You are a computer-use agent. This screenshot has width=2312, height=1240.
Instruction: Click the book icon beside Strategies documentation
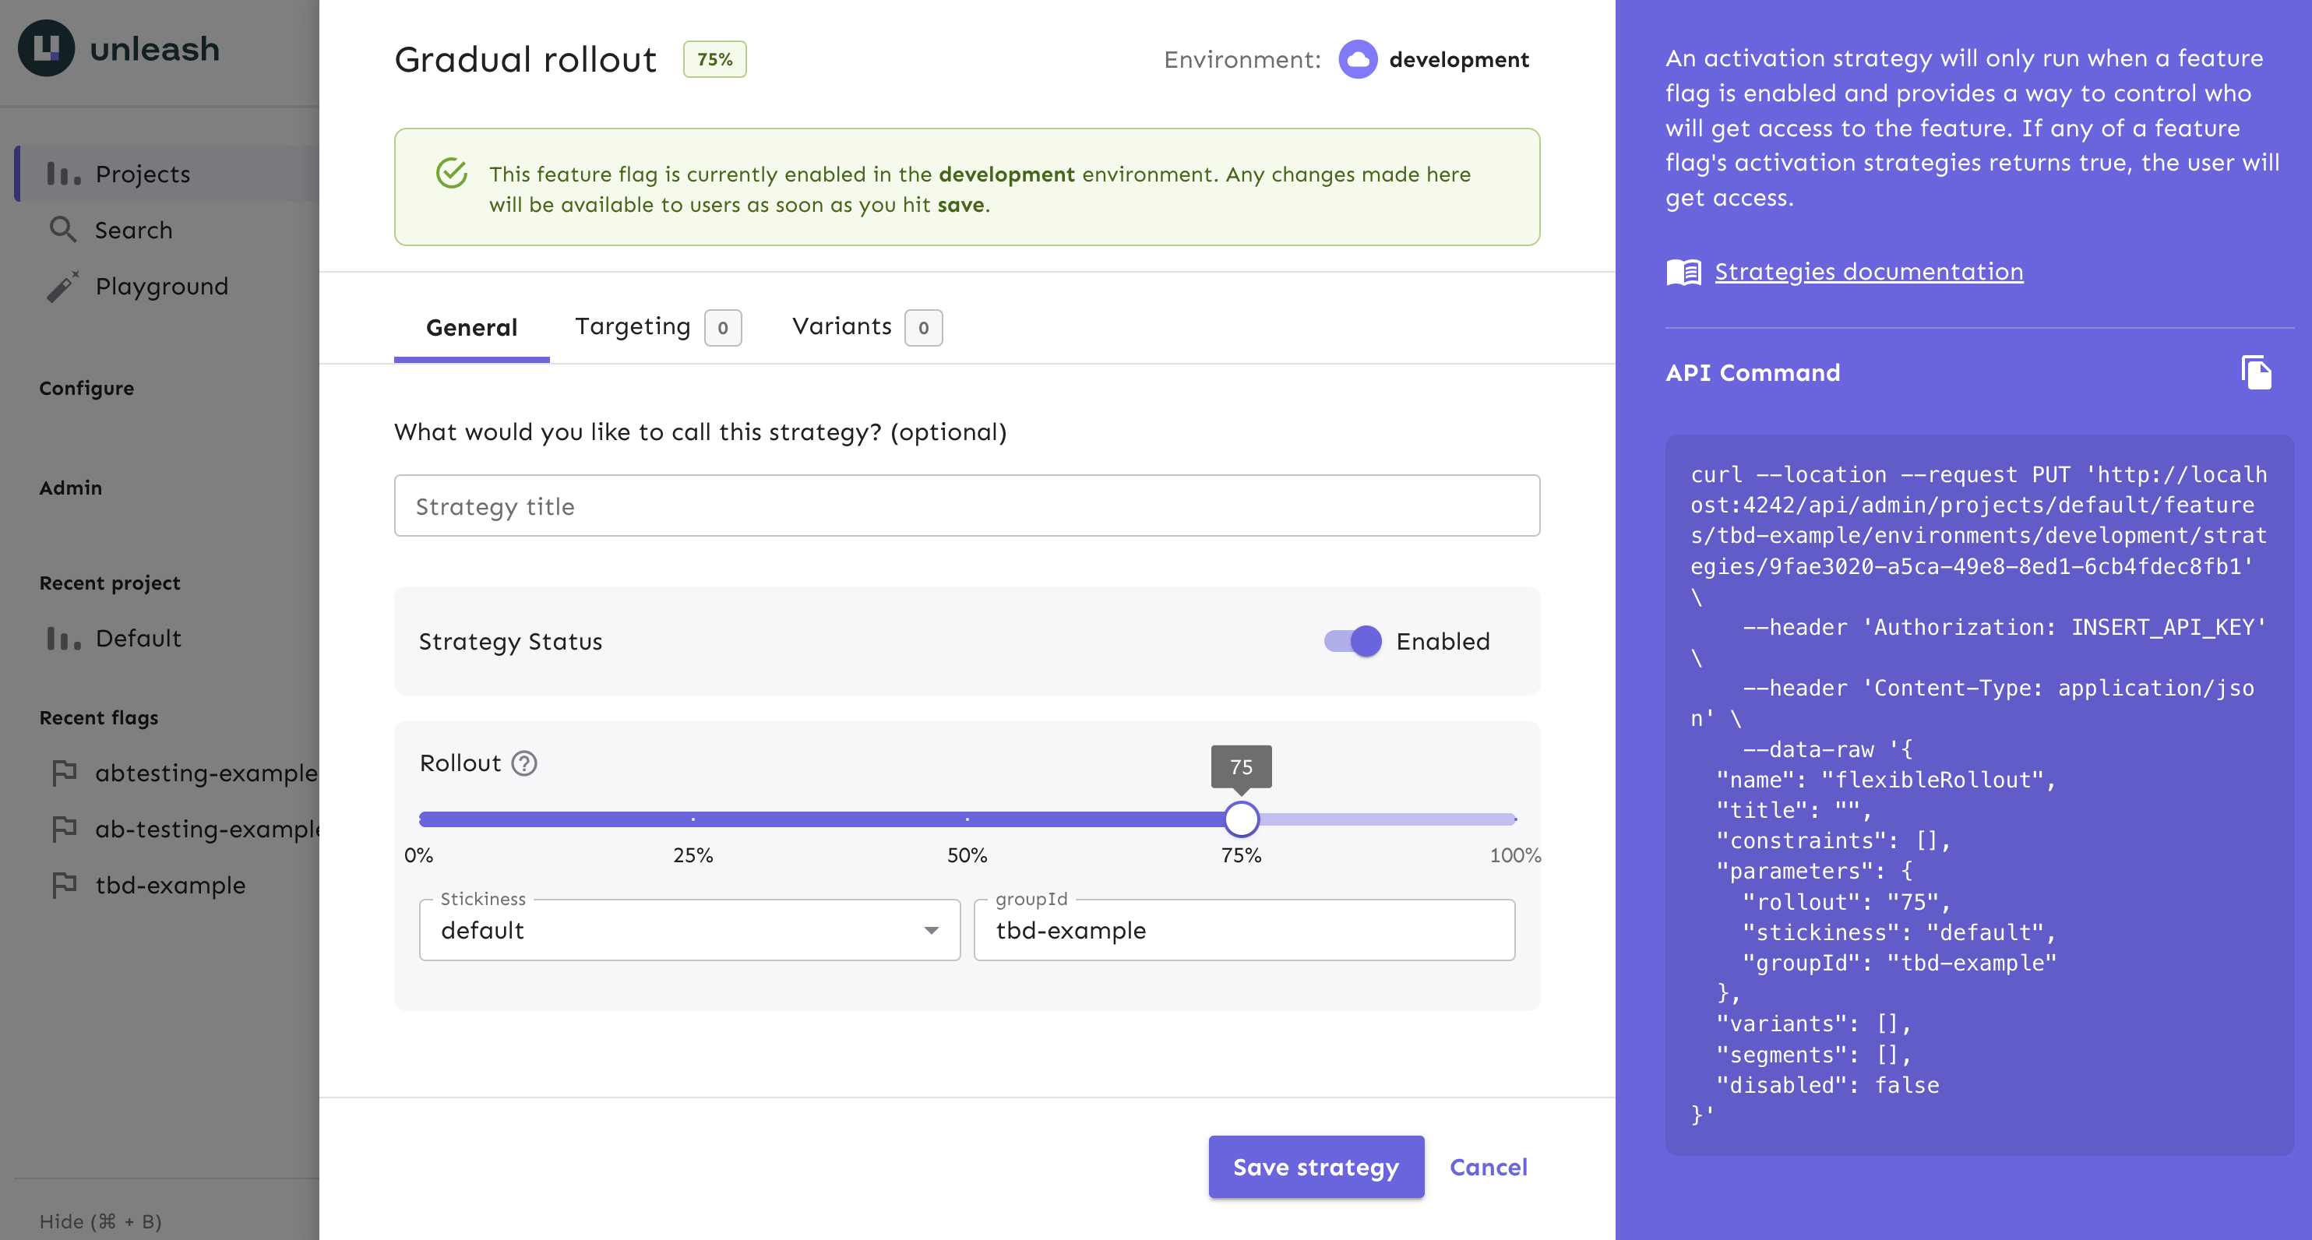1685,271
